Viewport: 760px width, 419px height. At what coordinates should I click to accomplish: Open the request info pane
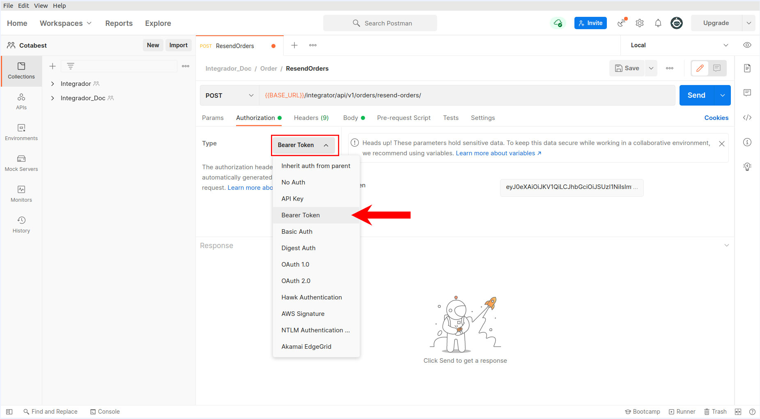pyautogui.click(x=747, y=142)
